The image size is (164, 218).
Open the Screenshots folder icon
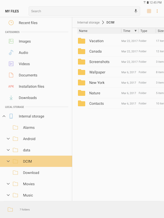pyautogui.click(x=82, y=62)
